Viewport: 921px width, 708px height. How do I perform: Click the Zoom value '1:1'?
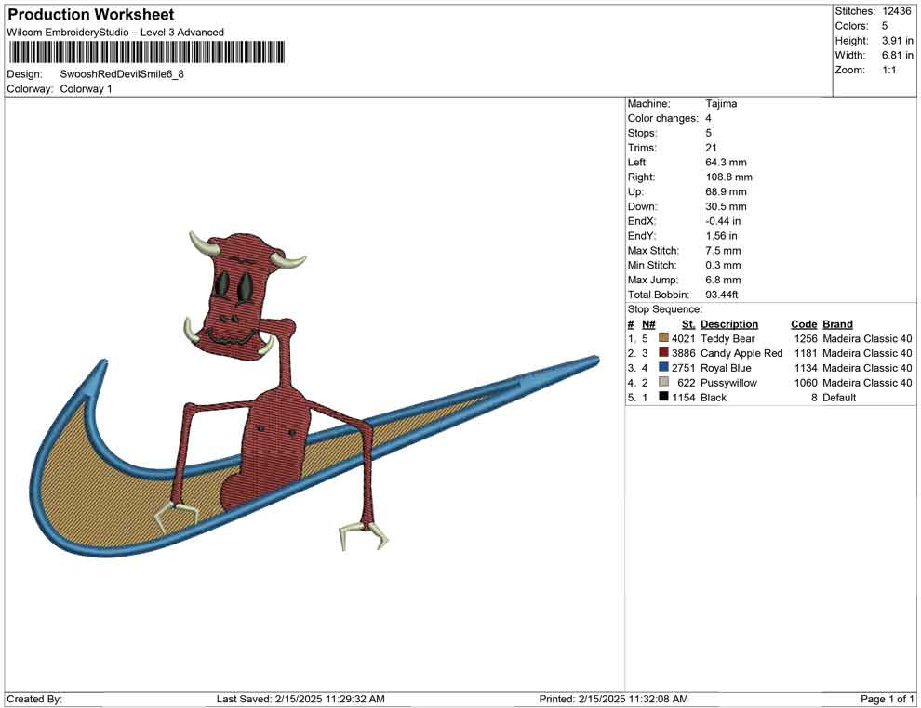[x=889, y=70]
